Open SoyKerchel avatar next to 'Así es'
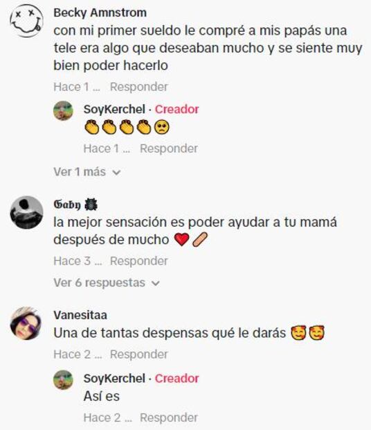The width and height of the screenshot is (371, 430). tap(63, 380)
